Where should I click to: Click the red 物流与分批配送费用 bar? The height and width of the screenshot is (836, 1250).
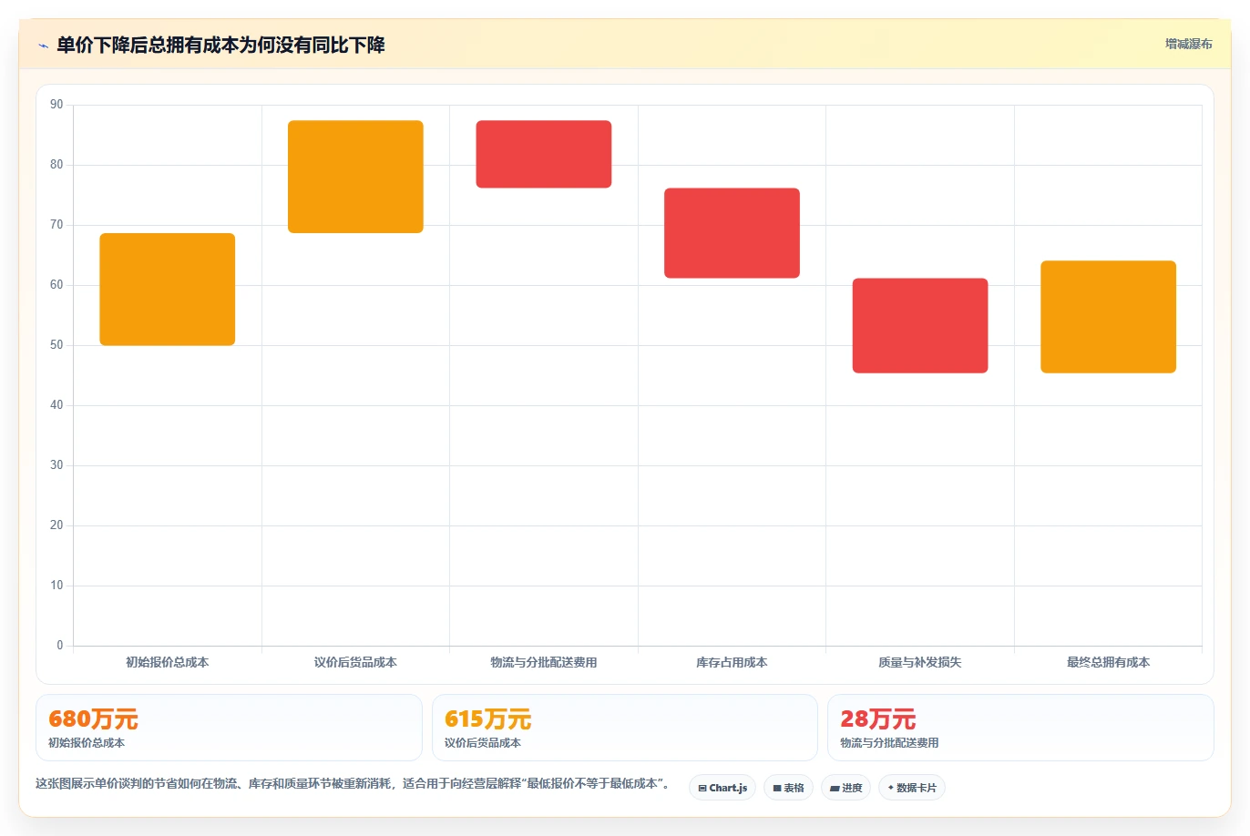[544, 154]
